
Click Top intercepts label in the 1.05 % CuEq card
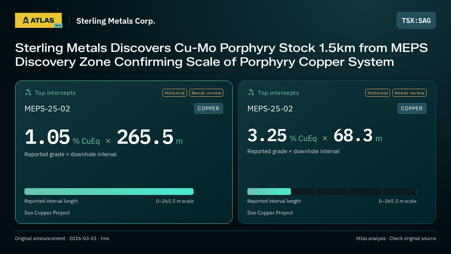point(55,93)
